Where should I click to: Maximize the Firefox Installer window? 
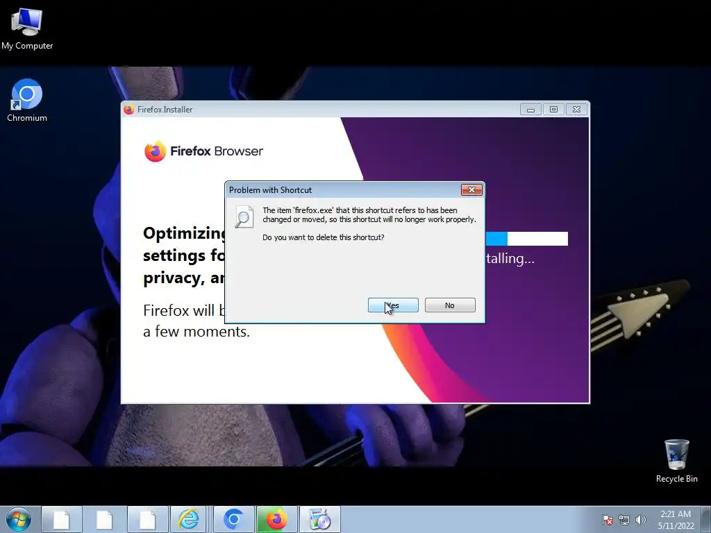(x=553, y=109)
